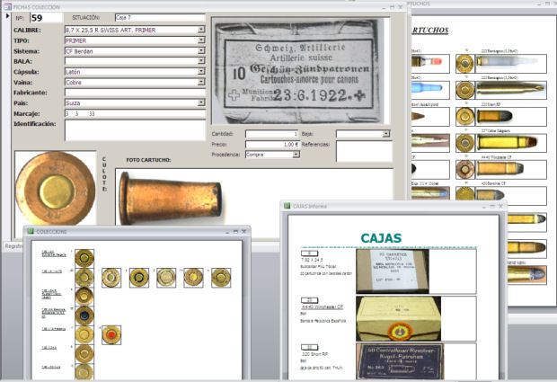Click the Identificación text area
This screenshot has height=382, width=557.
[x=135, y=130]
